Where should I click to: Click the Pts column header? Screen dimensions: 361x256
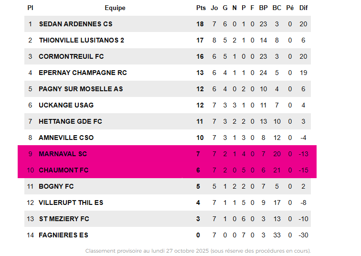[x=201, y=8]
